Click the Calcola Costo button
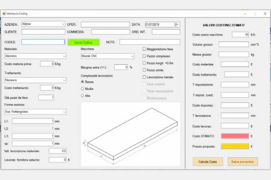The width and height of the screenshot is (271, 180). (208, 162)
